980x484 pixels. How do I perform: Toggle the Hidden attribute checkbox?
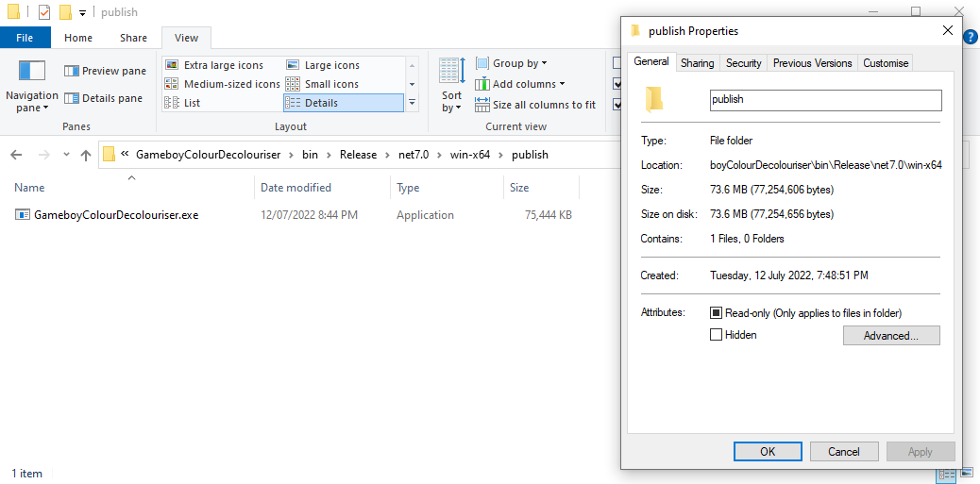click(x=717, y=335)
